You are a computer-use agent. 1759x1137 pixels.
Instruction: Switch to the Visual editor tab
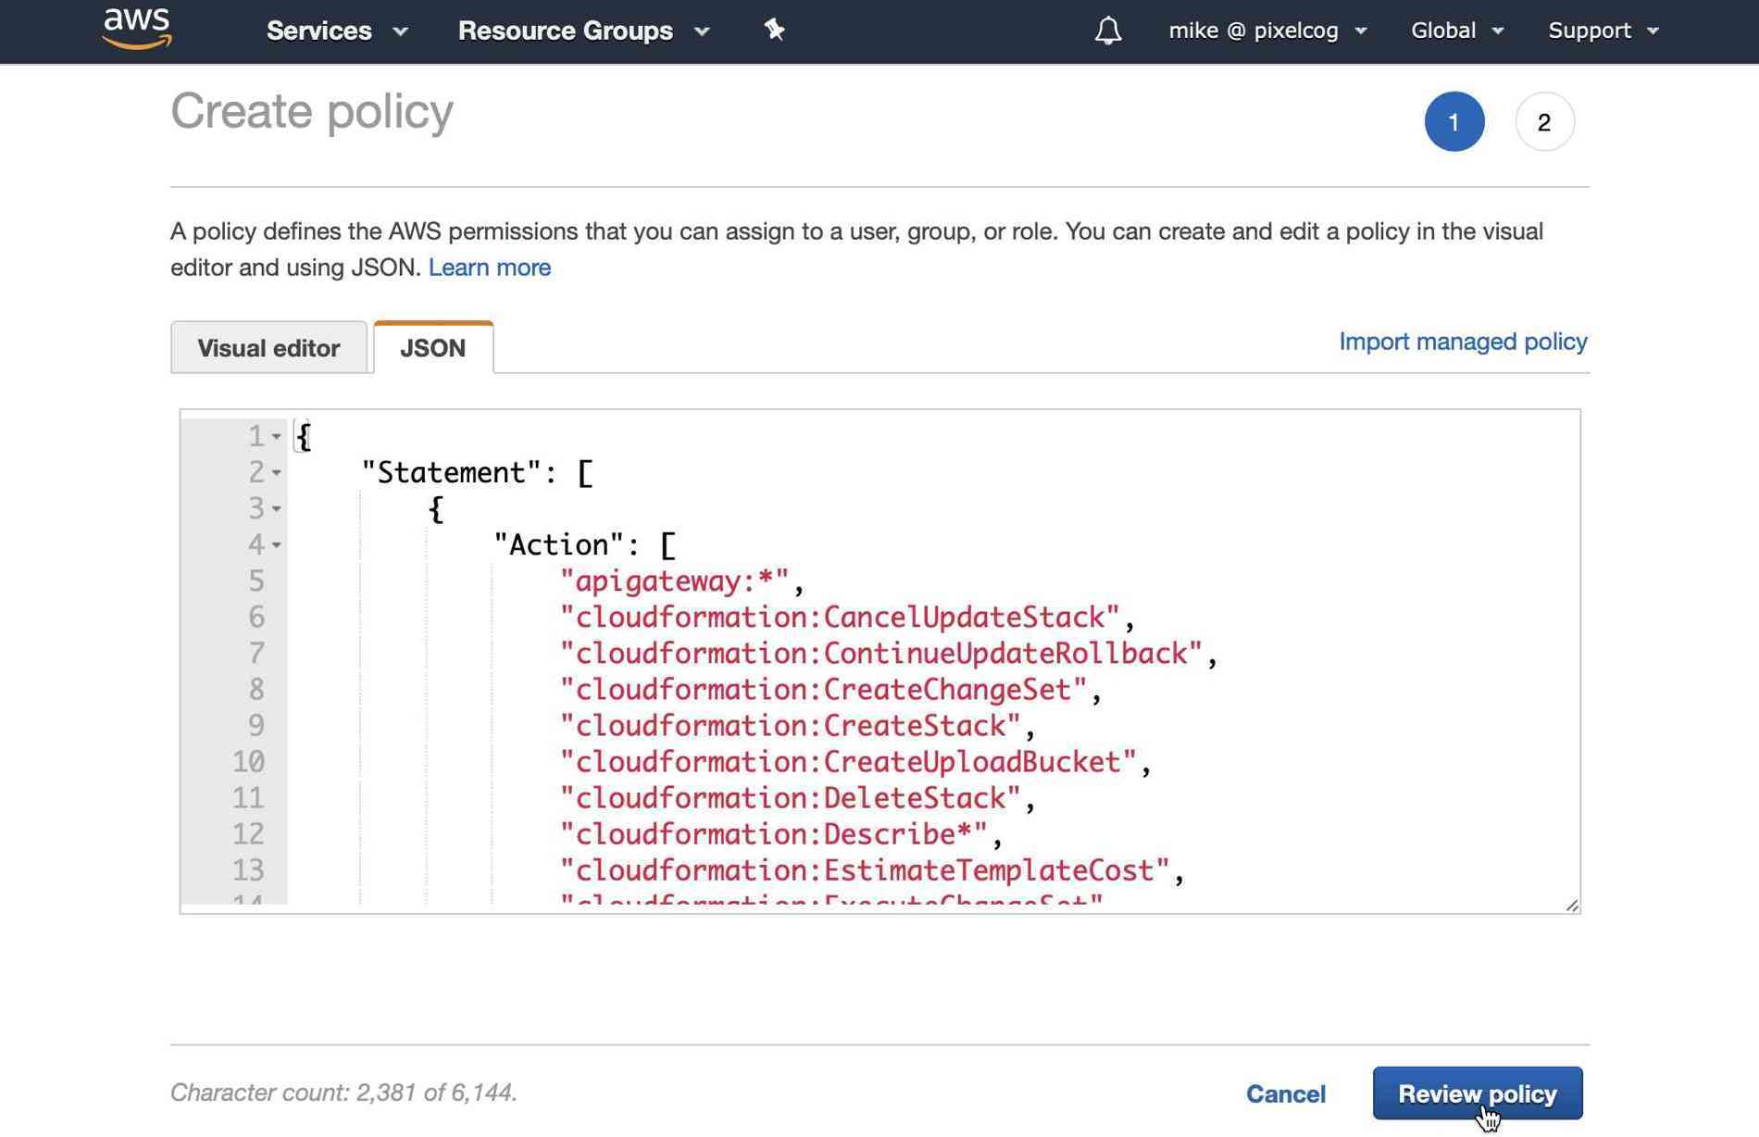[268, 348]
